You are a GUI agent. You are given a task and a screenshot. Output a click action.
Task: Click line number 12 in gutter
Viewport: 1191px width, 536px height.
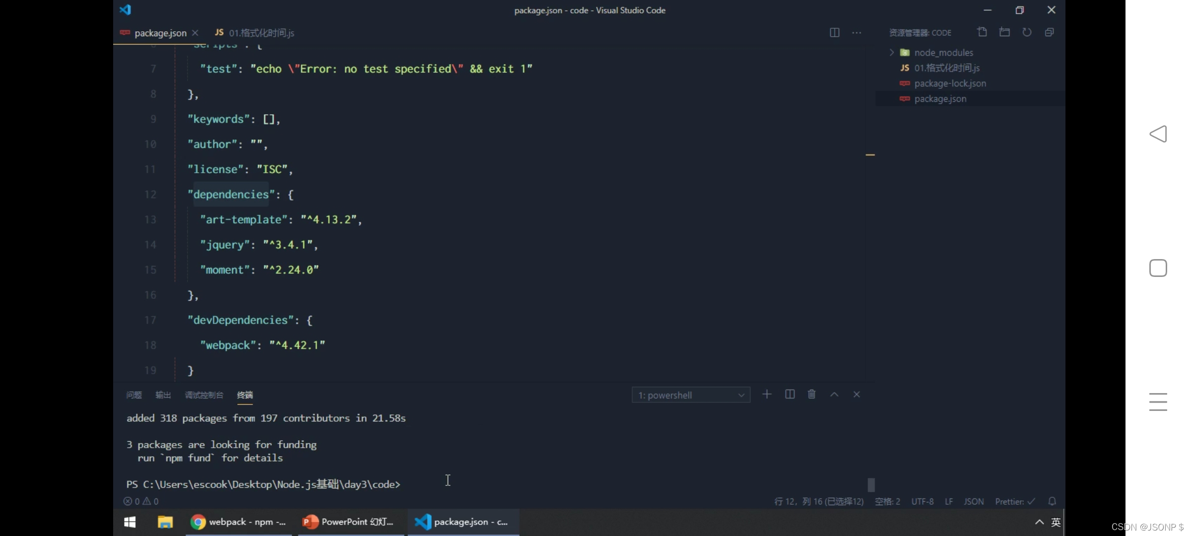point(150,195)
